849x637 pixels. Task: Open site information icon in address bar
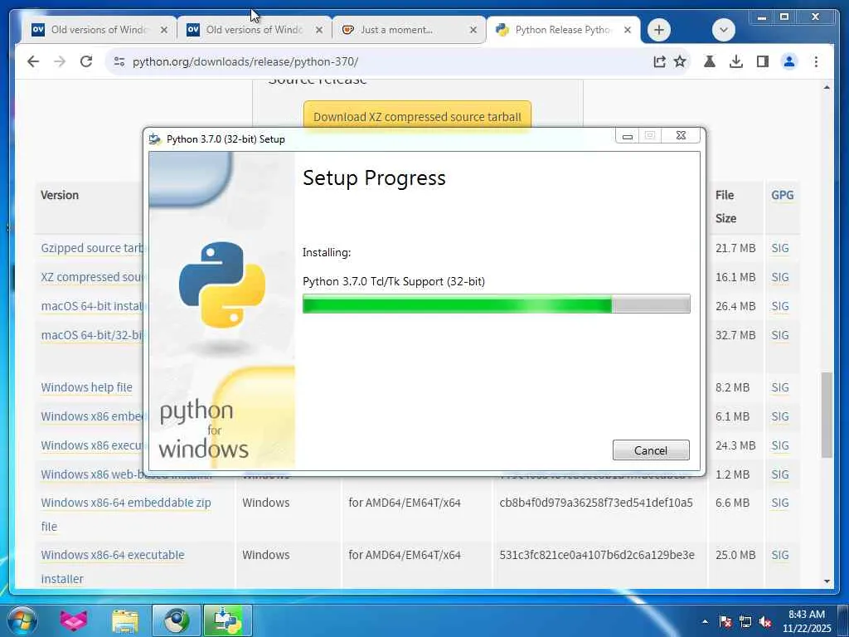pyautogui.click(x=119, y=61)
